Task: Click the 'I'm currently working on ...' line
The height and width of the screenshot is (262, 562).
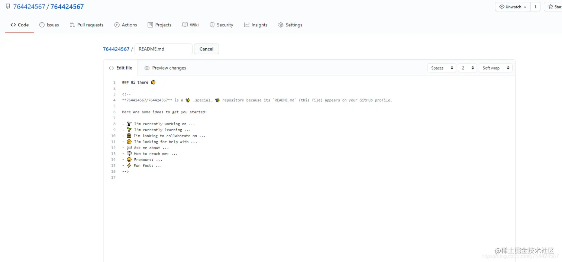Action: click(158, 124)
